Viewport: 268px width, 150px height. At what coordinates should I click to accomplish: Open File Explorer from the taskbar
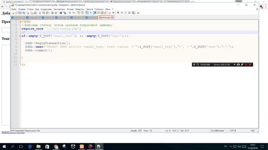click(39, 146)
